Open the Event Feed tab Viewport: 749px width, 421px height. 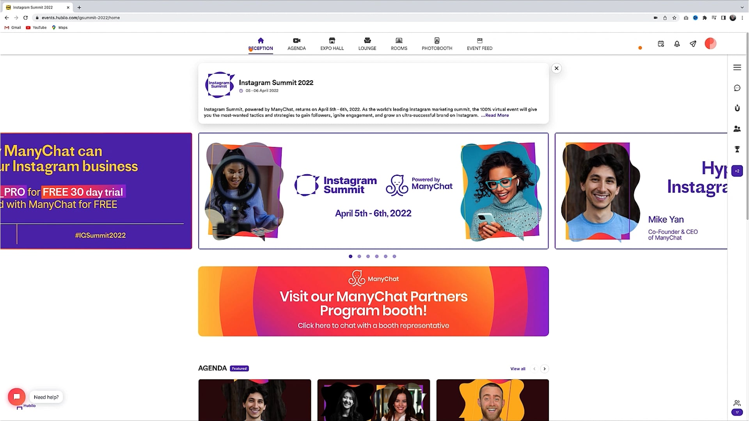click(x=479, y=44)
